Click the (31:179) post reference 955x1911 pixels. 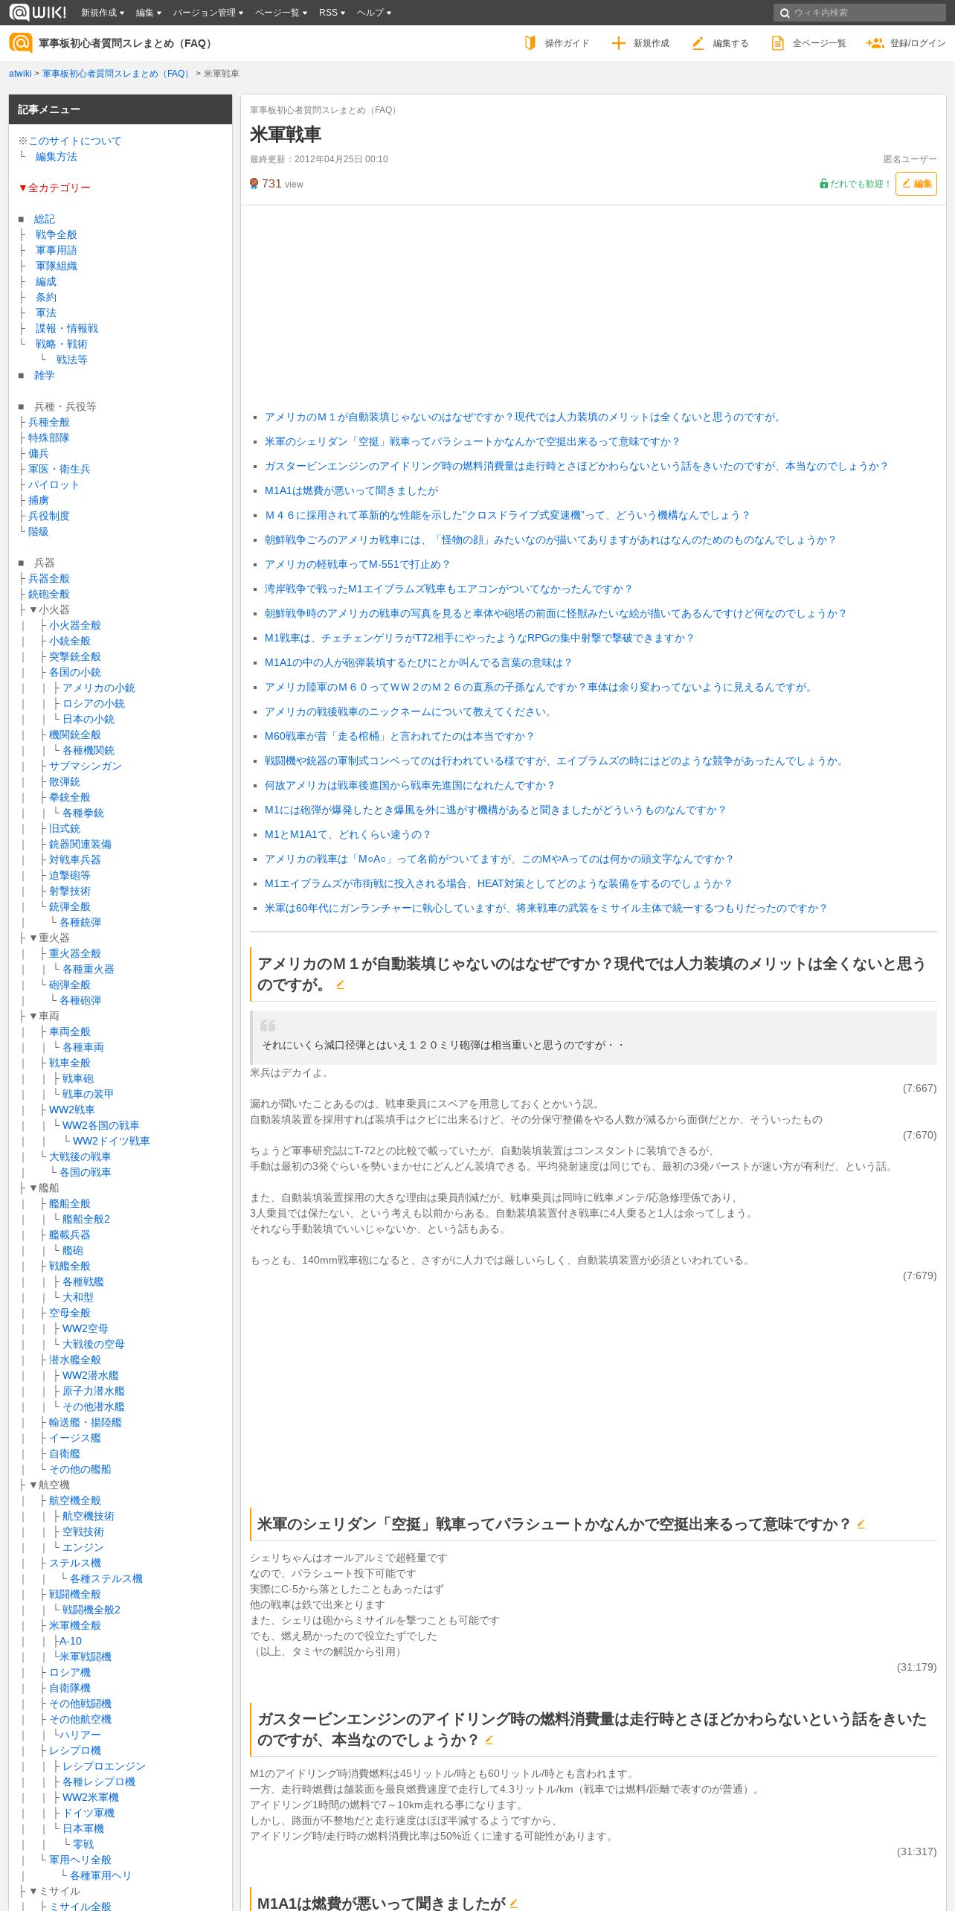(916, 1667)
